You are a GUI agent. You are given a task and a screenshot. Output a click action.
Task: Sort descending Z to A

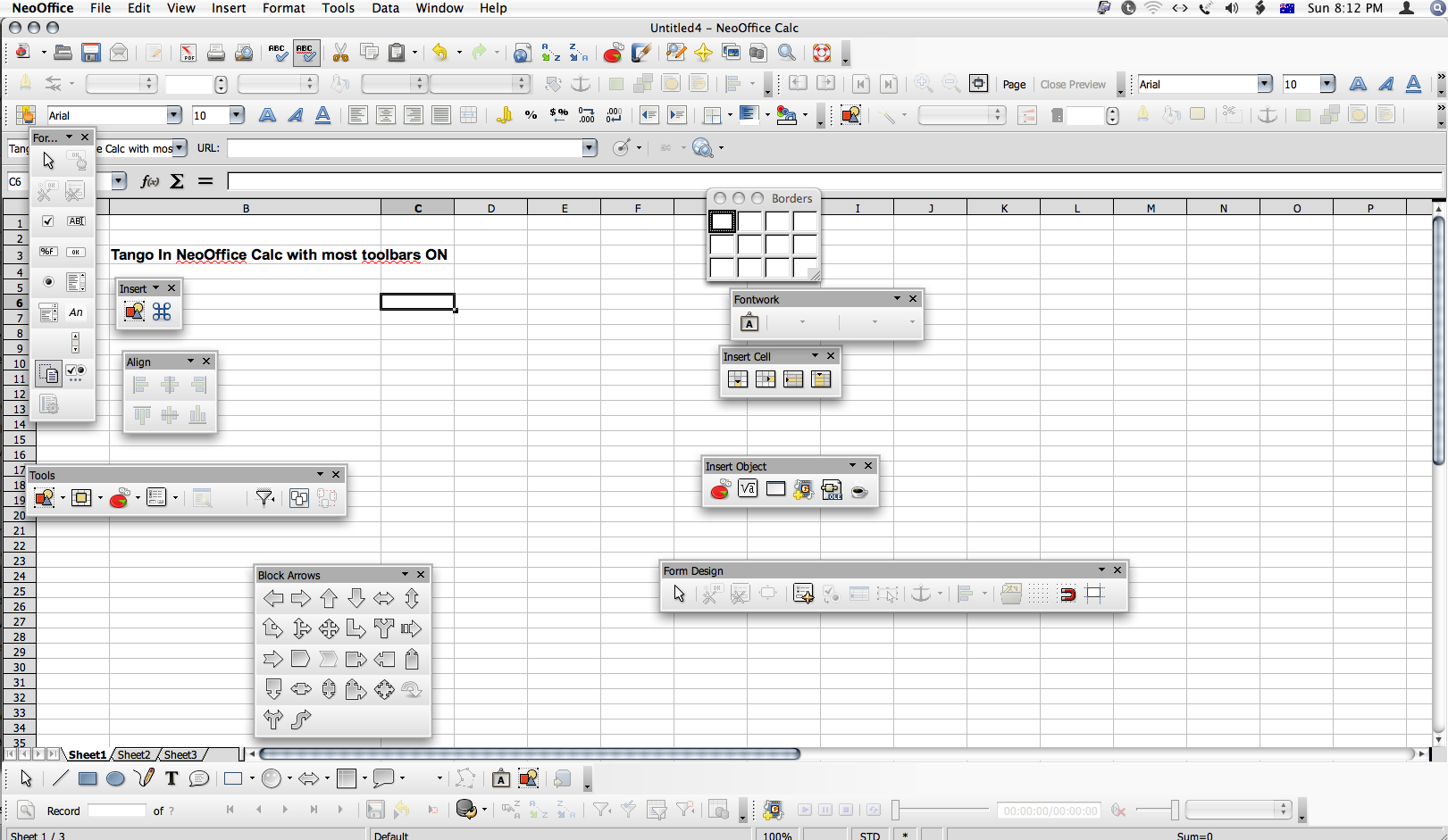click(579, 53)
